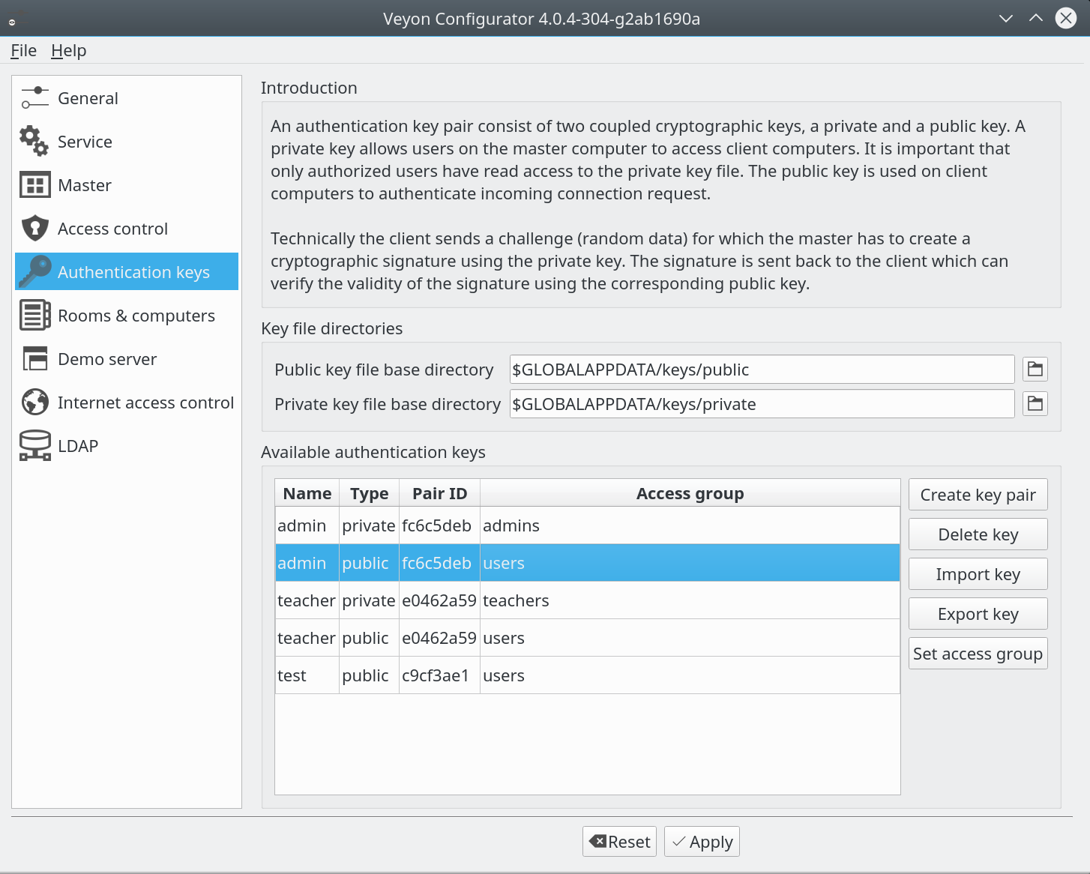Select the teacher public key row

tap(587, 638)
